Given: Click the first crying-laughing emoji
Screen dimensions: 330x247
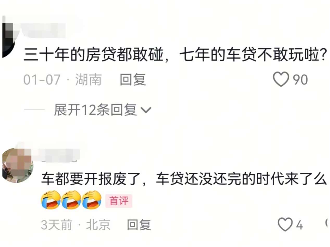Looking at the screenshot, I should 51,200.
